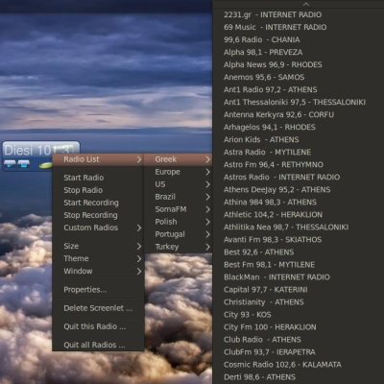This screenshot has width=384, height=384.
Task: Select Athlitika Nea 98,7 - THESSALONIKI
Action: (299, 227)
